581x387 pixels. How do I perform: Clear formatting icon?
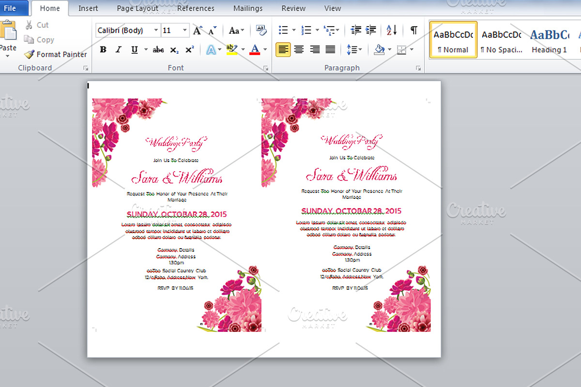(x=261, y=30)
